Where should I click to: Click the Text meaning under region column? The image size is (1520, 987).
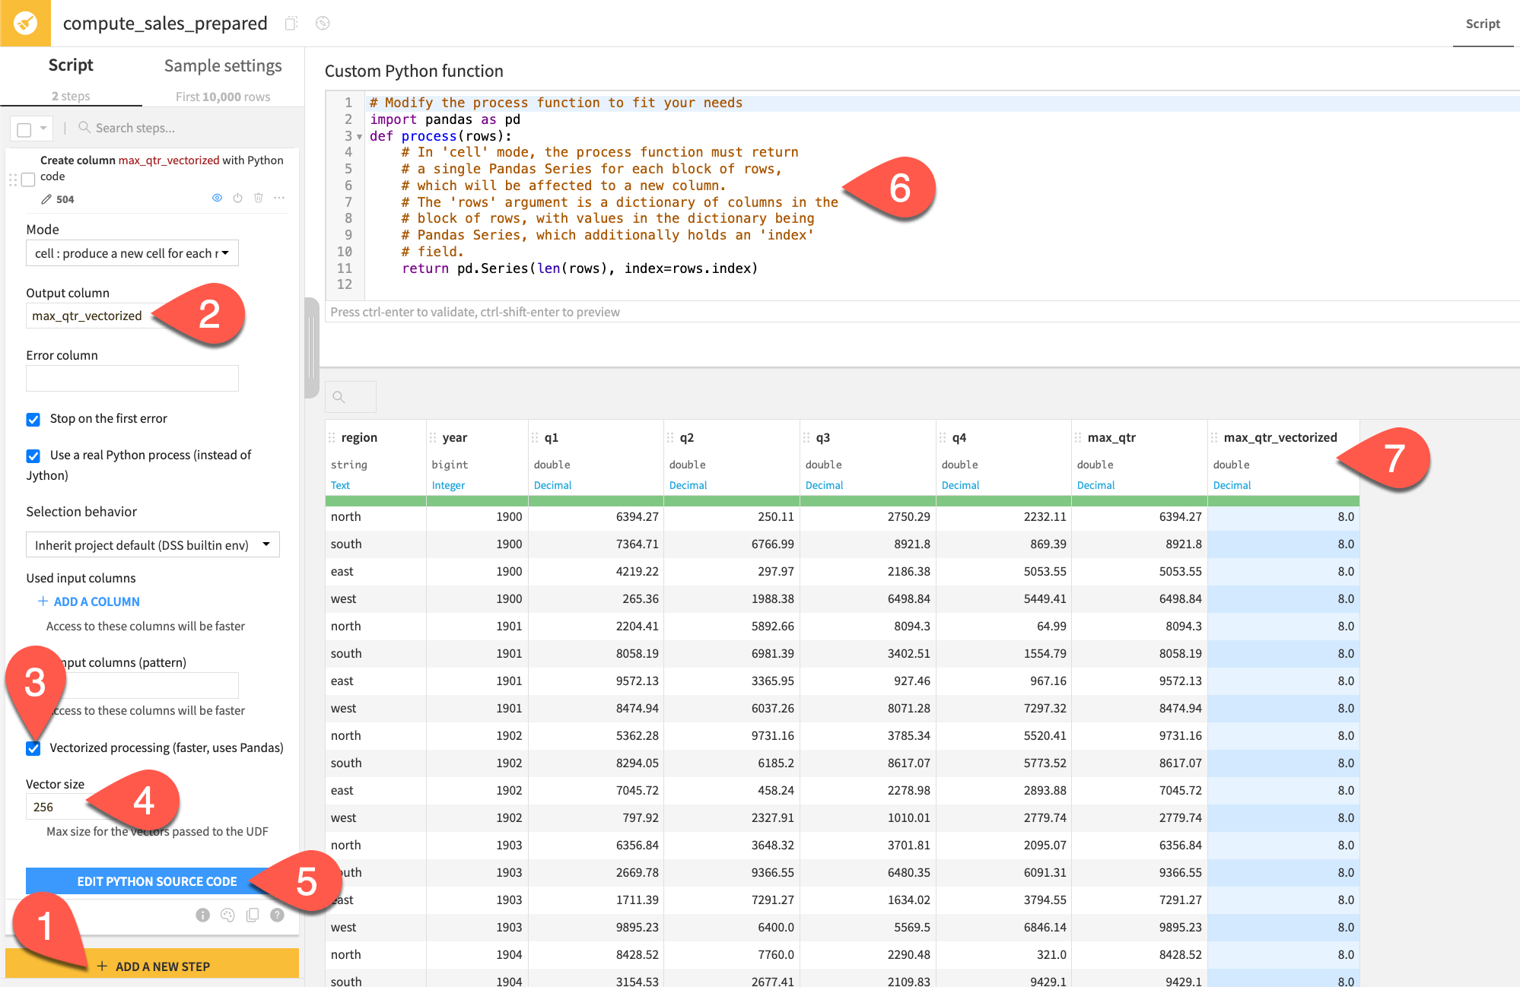(340, 485)
